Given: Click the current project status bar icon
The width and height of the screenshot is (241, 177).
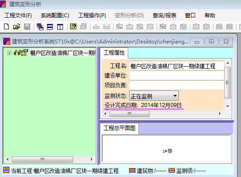Looking at the screenshot, I should pyautogui.click(x=6, y=170).
